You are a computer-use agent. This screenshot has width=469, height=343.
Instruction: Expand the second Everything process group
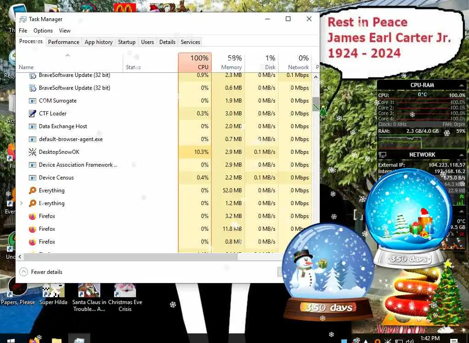21,203
